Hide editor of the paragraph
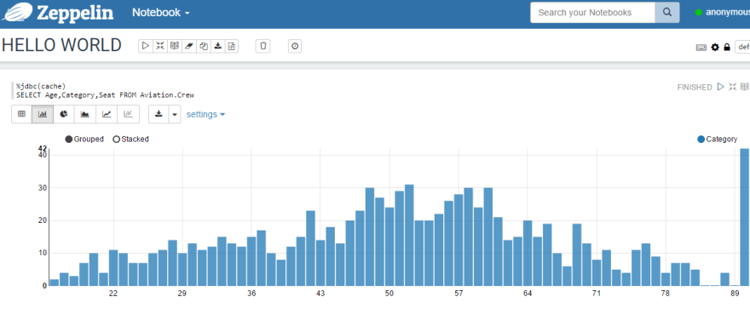 coord(732,87)
